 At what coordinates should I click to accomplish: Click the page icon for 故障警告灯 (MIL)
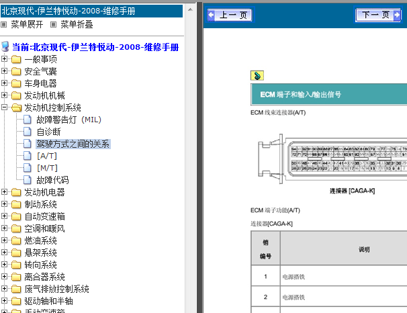point(28,120)
